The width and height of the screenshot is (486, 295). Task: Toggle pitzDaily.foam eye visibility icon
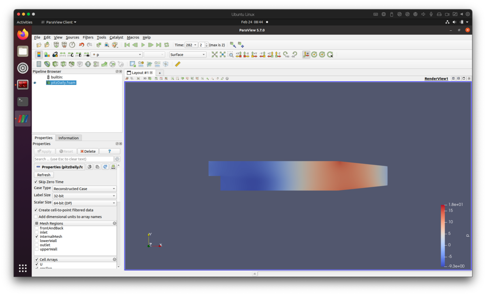35,83
